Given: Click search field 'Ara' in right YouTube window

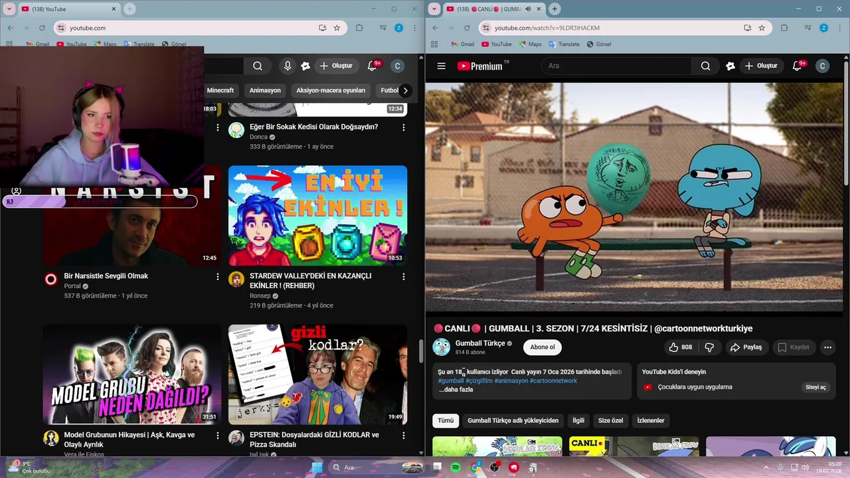Looking at the screenshot, I should tap(616, 66).
